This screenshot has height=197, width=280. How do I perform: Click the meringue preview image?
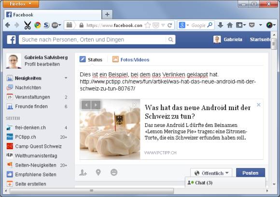pos(110,129)
